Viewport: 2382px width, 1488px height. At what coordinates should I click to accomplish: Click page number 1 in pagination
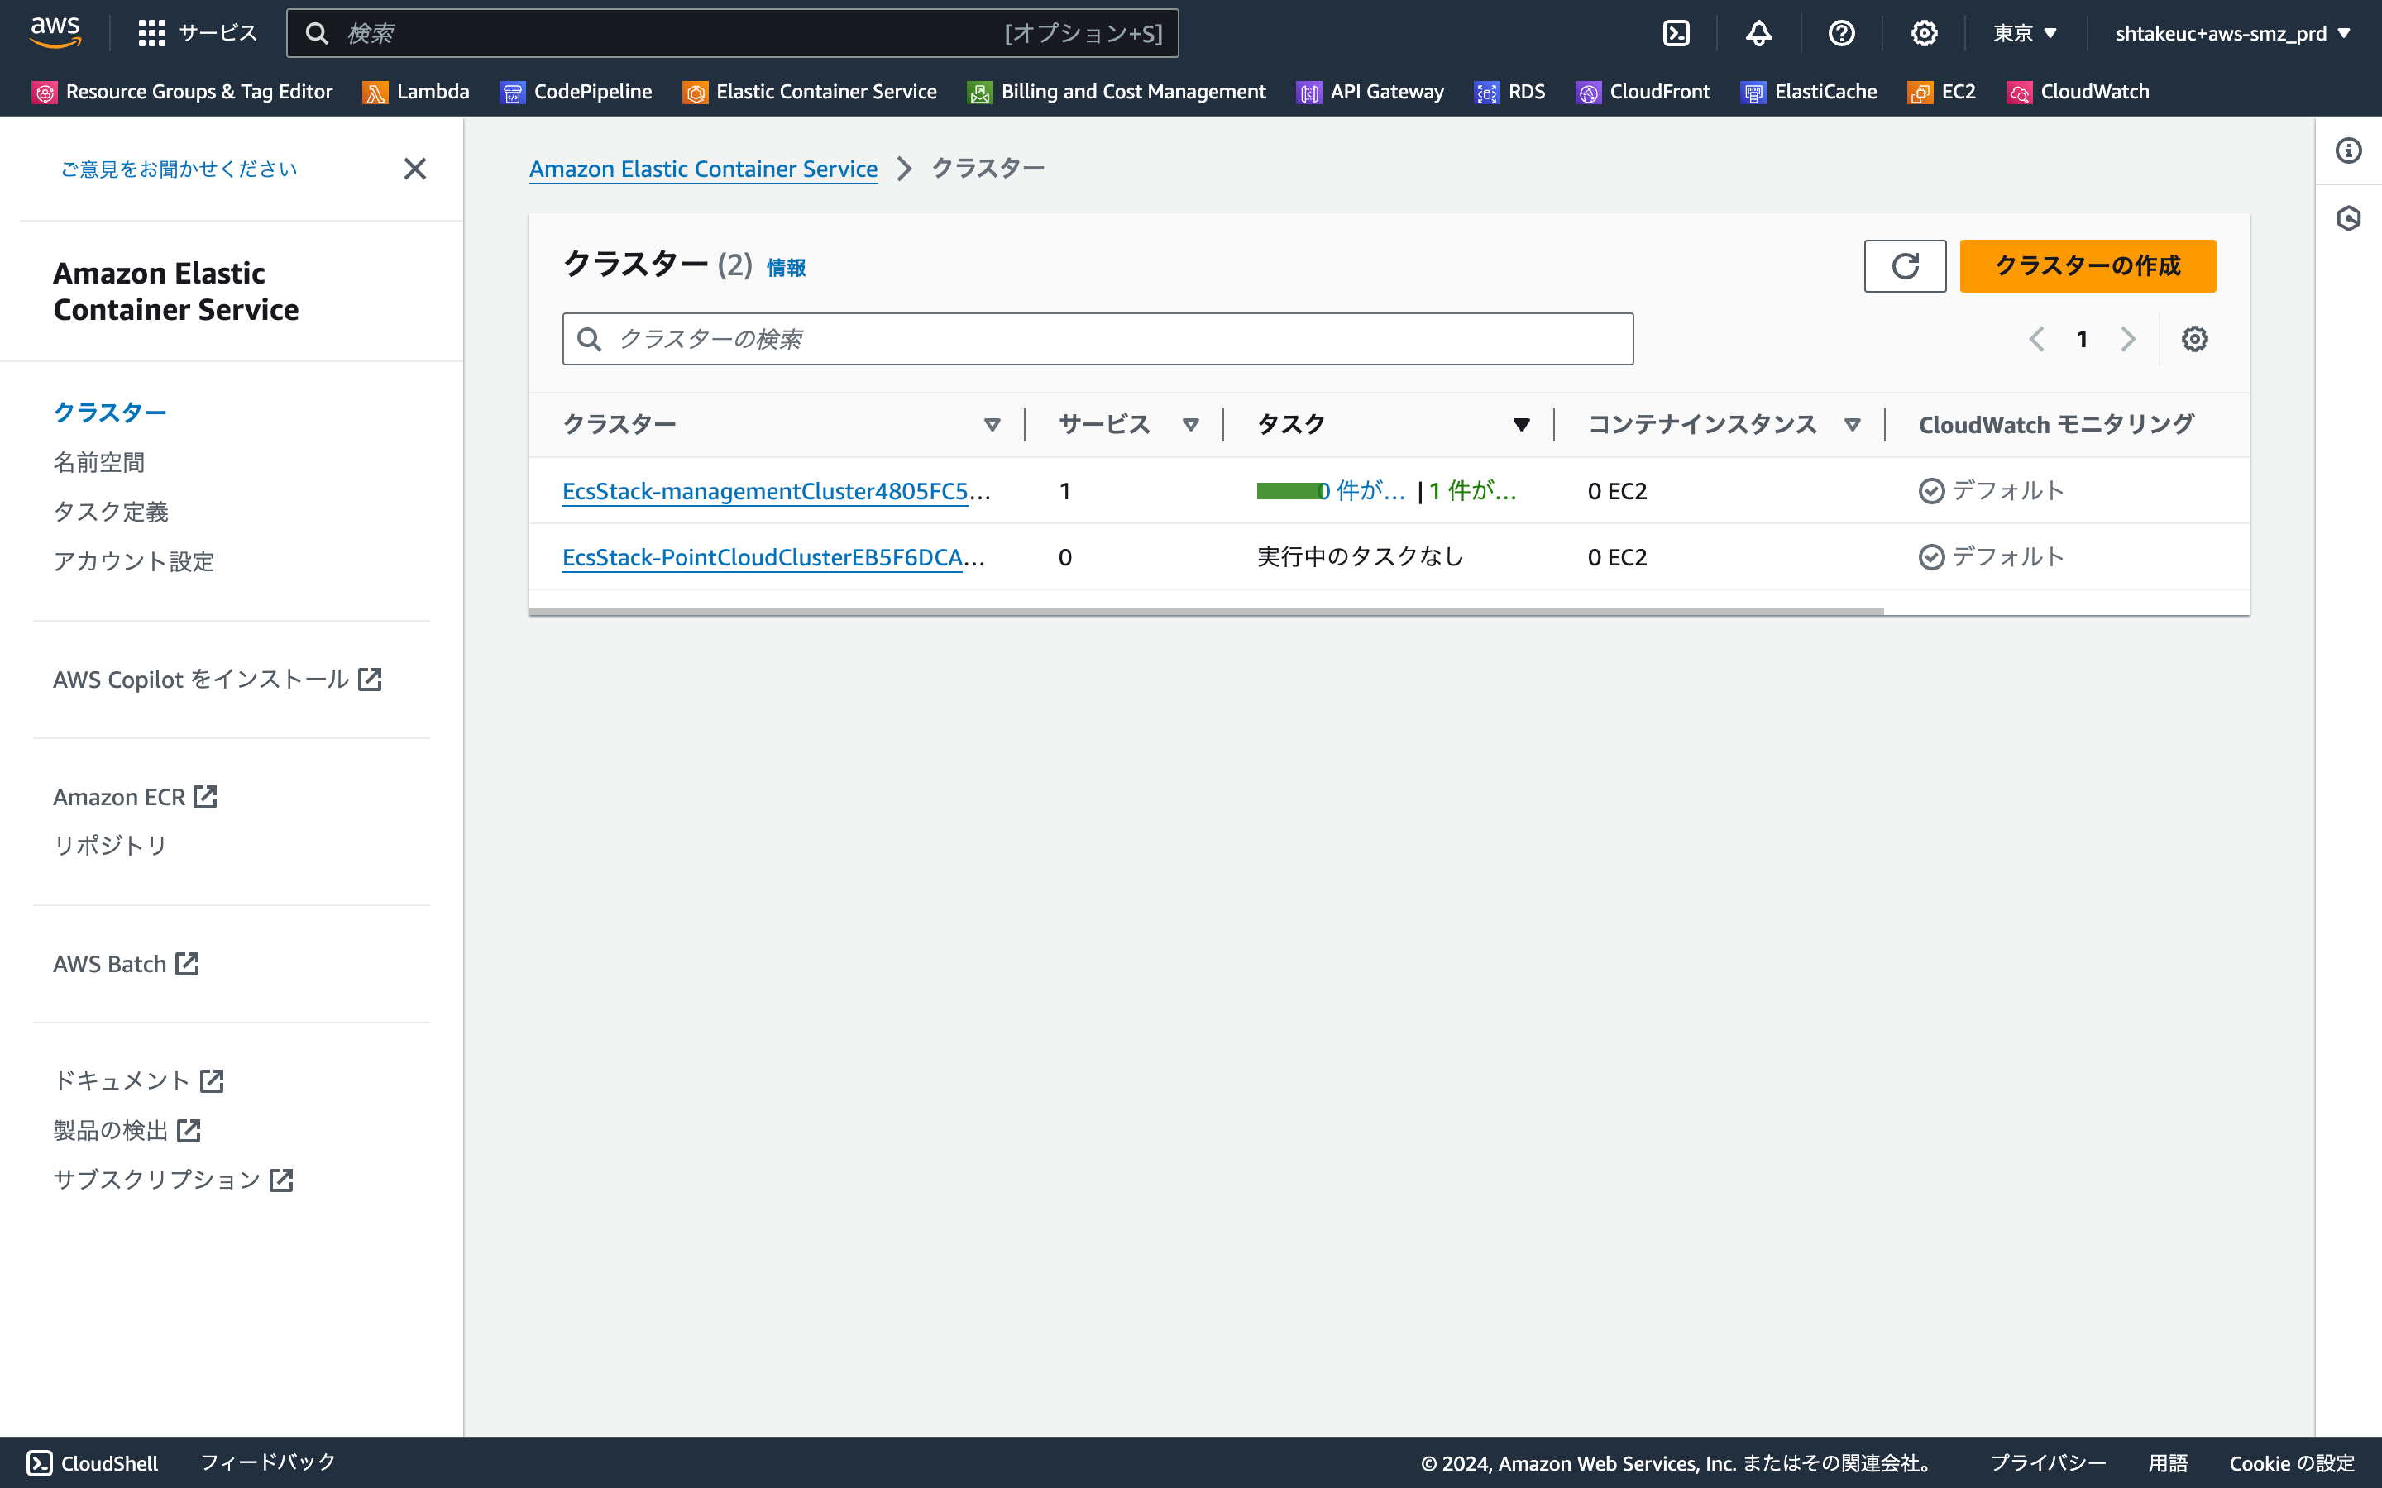2082,340
